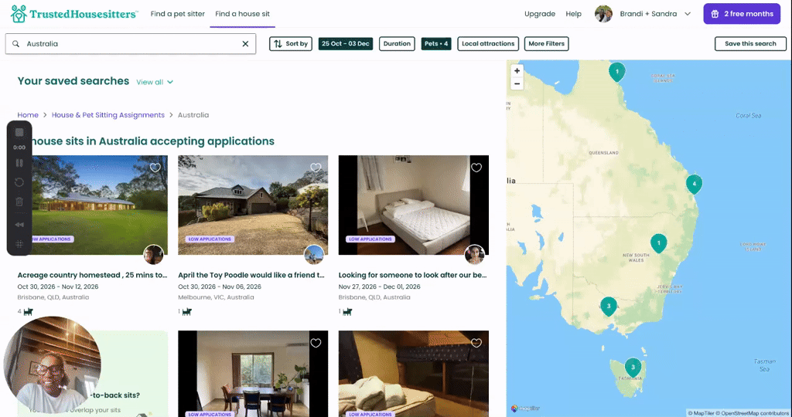Viewport: 792px width, 417px height.
Task: Favorite the dining room listing
Action: pyautogui.click(x=316, y=343)
